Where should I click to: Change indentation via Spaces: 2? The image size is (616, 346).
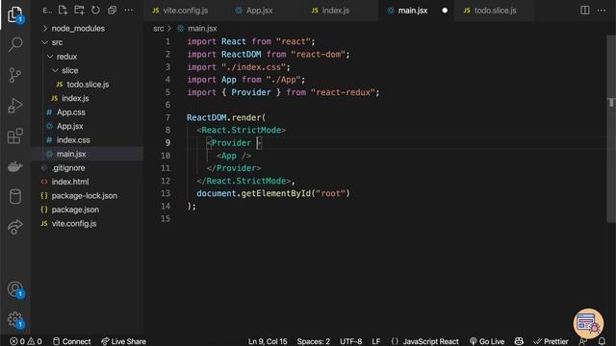[314, 341]
